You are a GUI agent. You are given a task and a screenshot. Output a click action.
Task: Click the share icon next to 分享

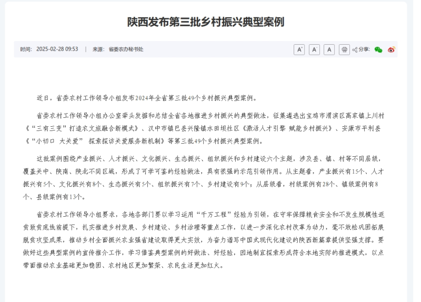[355, 49]
